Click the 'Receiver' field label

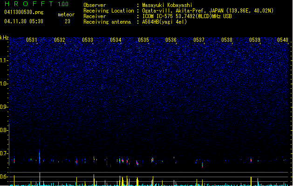95,16
